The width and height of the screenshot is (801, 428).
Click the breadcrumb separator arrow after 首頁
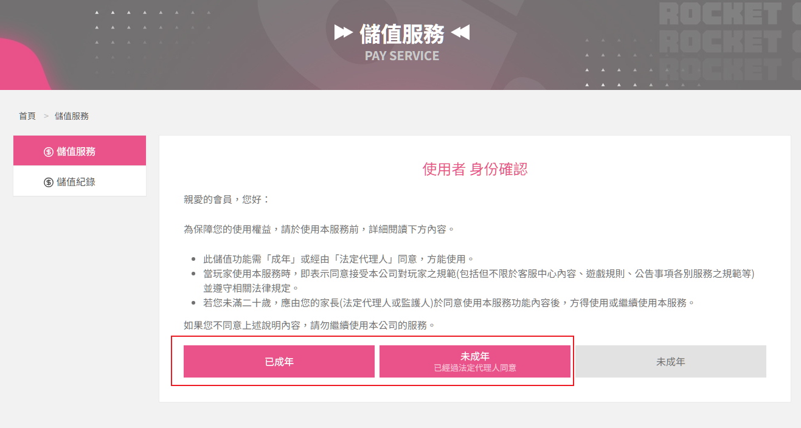[46, 116]
